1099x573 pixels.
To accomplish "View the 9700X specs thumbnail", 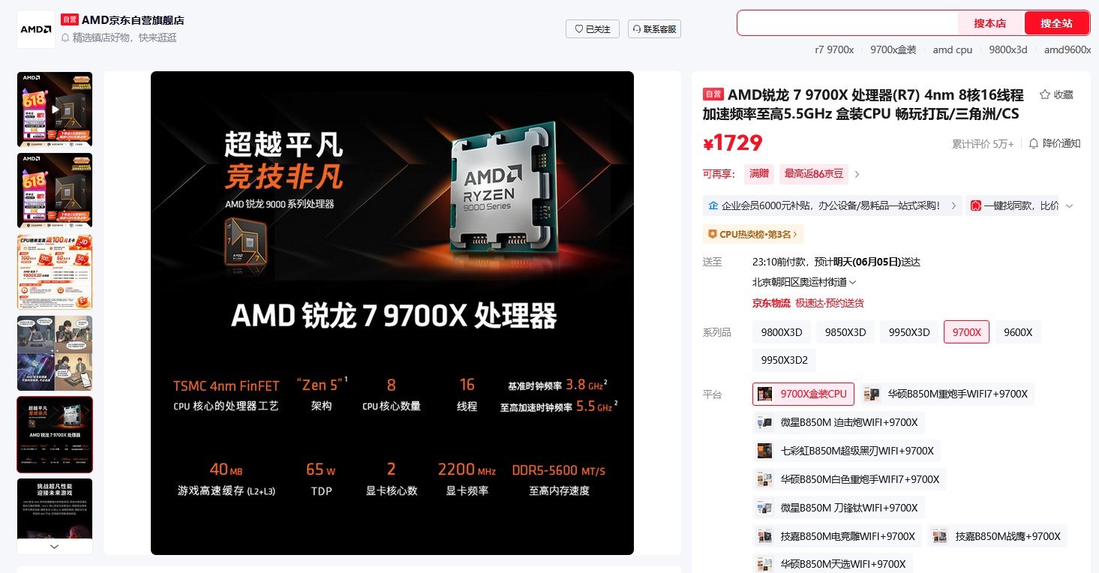I will point(55,434).
